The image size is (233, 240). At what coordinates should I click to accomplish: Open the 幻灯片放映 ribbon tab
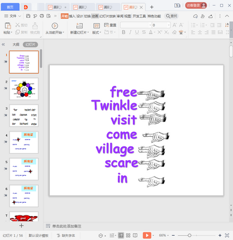coord(107,16)
